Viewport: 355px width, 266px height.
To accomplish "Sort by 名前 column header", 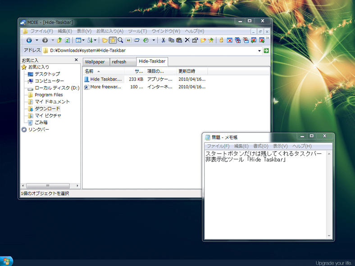I will (104, 71).
